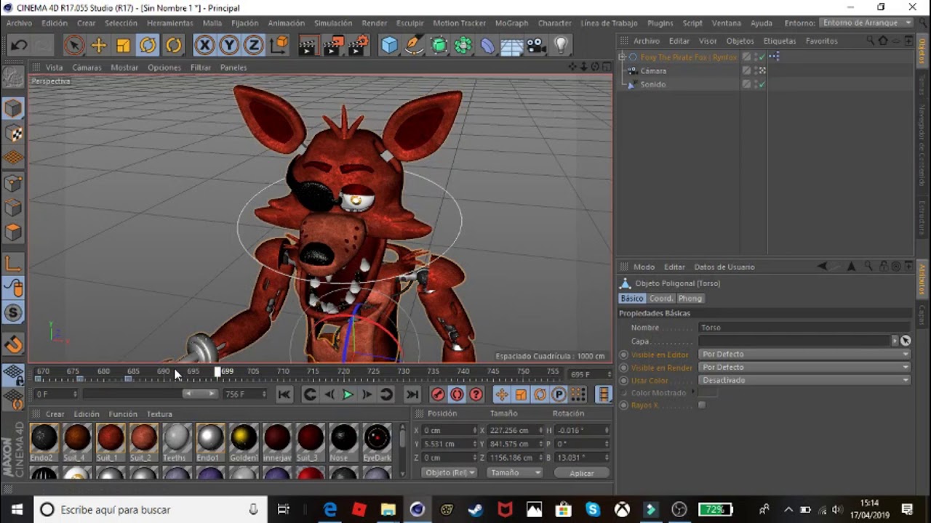Search objects with magnifier icon
931x523 pixels.
pos(871,41)
